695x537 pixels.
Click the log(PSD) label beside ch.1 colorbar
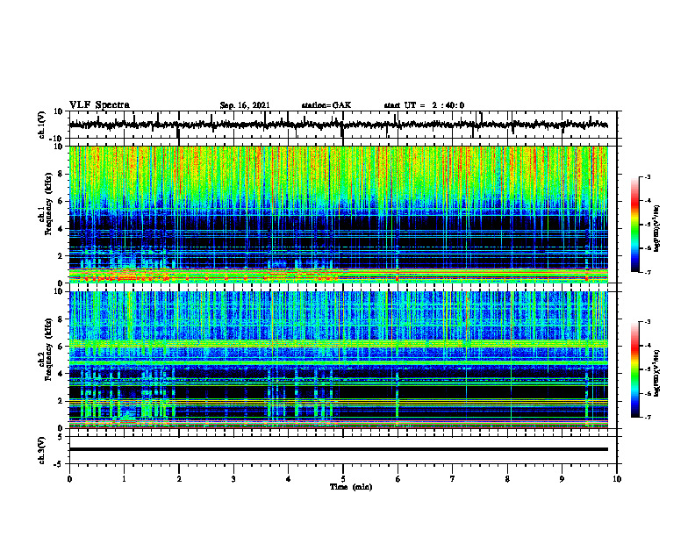point(656,229)
